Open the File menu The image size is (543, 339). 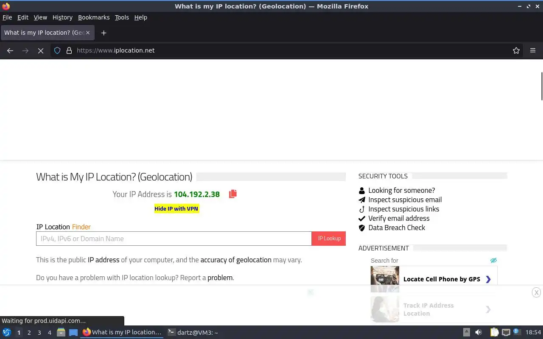pos(7,17)
